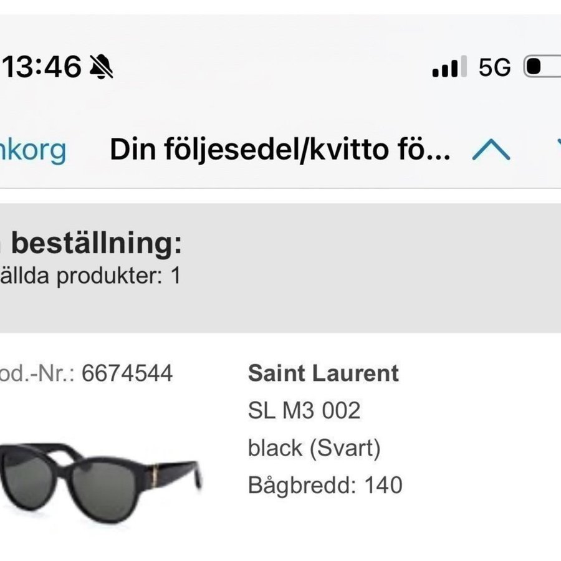Image resolution: width=561 pixels, height=561 pixels.
Task: Tap the email subject 'Din följesedel/kvitto'
Action: coord(280,150)
